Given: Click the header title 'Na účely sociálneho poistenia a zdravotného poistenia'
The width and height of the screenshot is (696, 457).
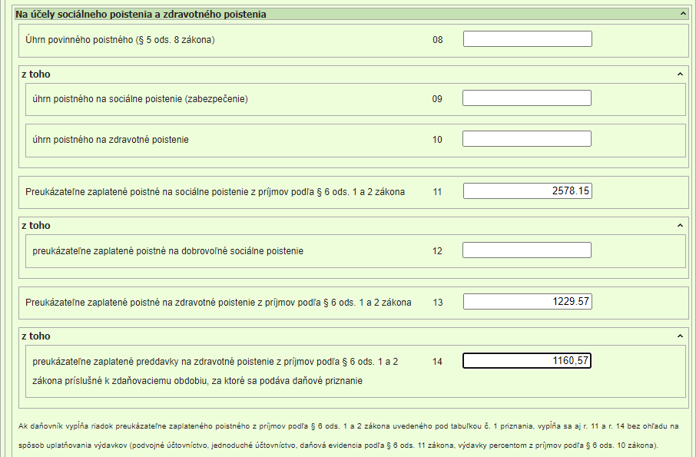Looking at the screenshot, I should pyautogui.click(x=141, y=14).
